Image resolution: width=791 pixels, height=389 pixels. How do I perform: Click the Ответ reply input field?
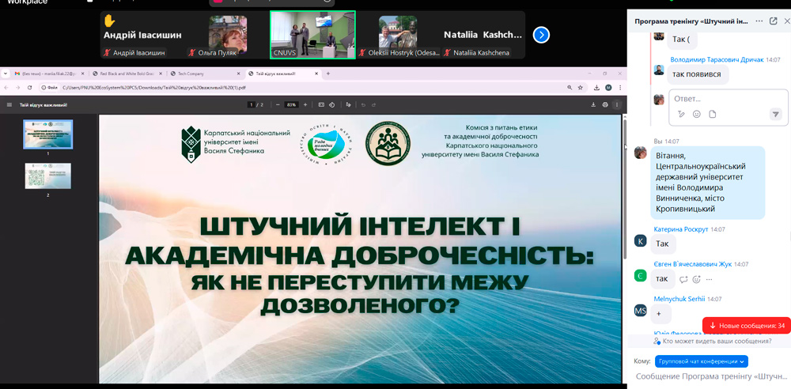(x=728, y=98)
